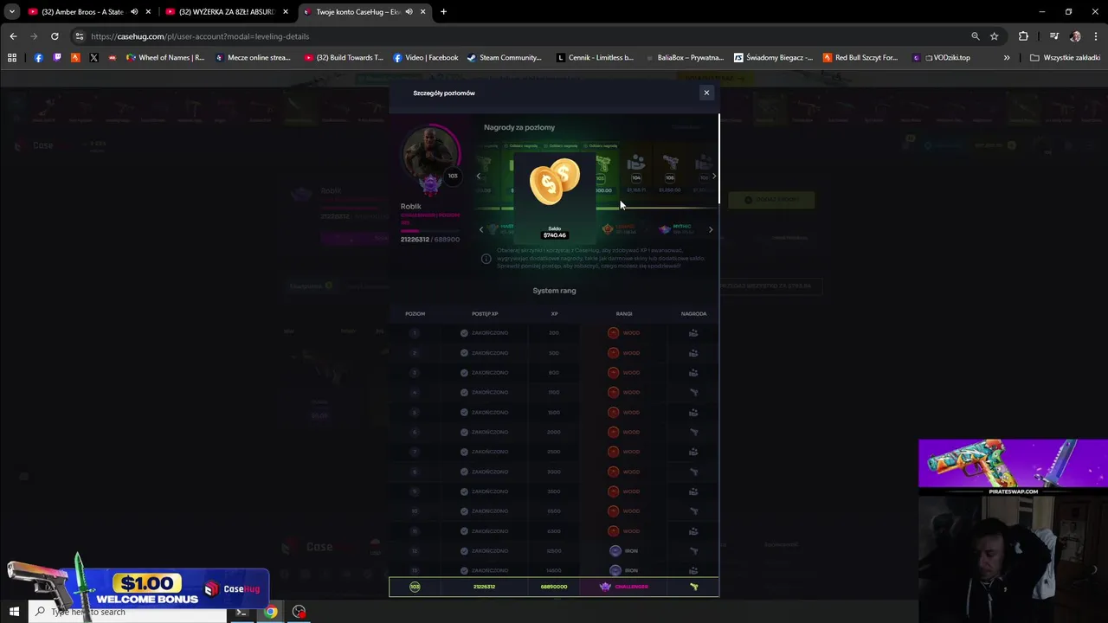Focus the Windows taskbar search box
Screen dimensions: 1108x623
[127, 612]
